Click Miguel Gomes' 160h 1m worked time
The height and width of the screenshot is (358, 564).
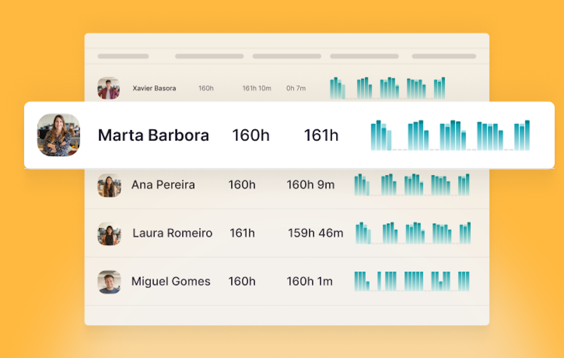pyautogui.click(x=310, y=281)
